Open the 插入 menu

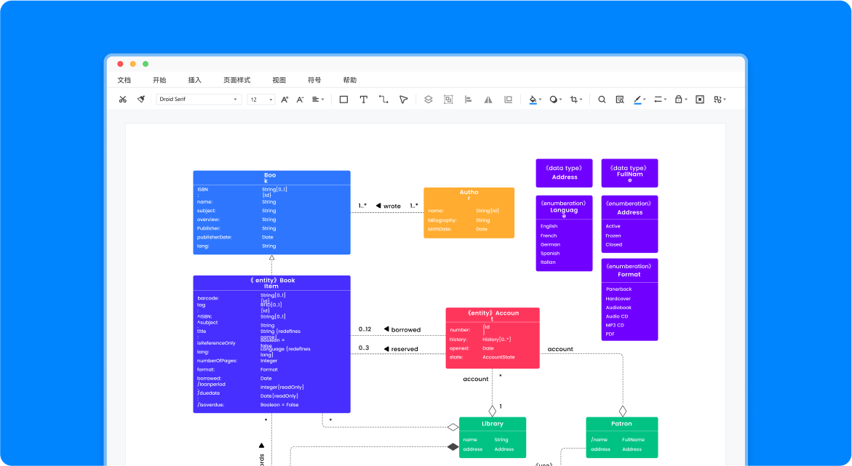(195, 80)
